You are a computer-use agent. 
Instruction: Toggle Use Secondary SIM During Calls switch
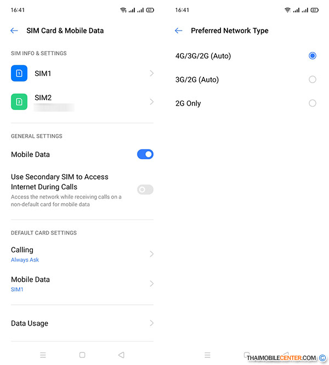[x=145, y=189]
